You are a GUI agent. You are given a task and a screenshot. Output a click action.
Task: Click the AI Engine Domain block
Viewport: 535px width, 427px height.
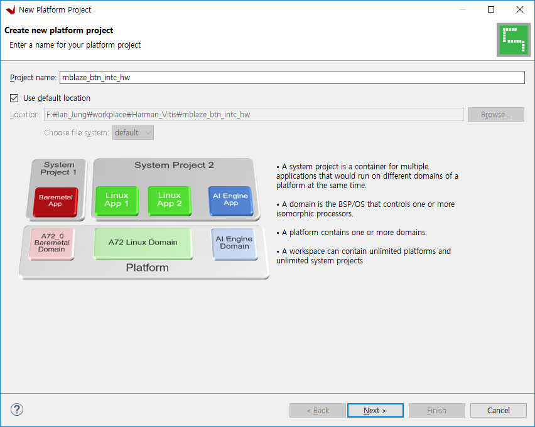point(234,244)
